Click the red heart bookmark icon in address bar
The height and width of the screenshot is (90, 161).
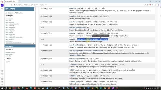point(150,5)
